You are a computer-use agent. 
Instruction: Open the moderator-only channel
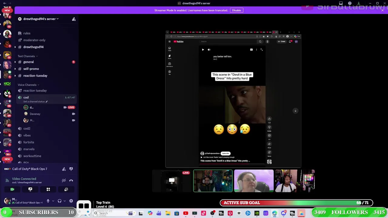45,40
